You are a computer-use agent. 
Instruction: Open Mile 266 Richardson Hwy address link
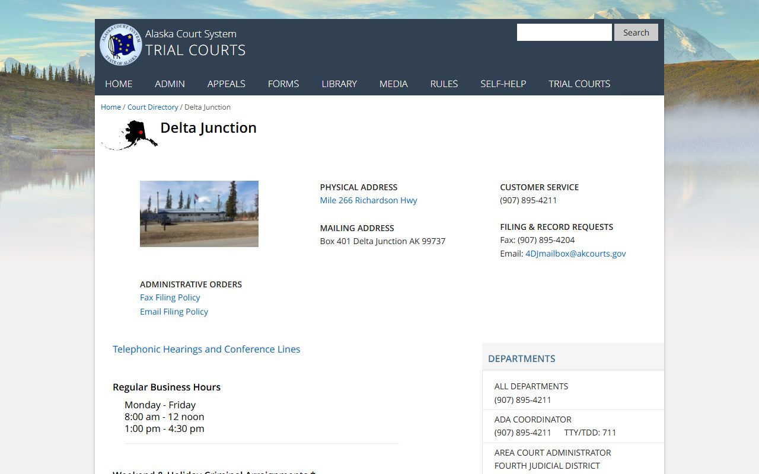(x=369, y=200)
